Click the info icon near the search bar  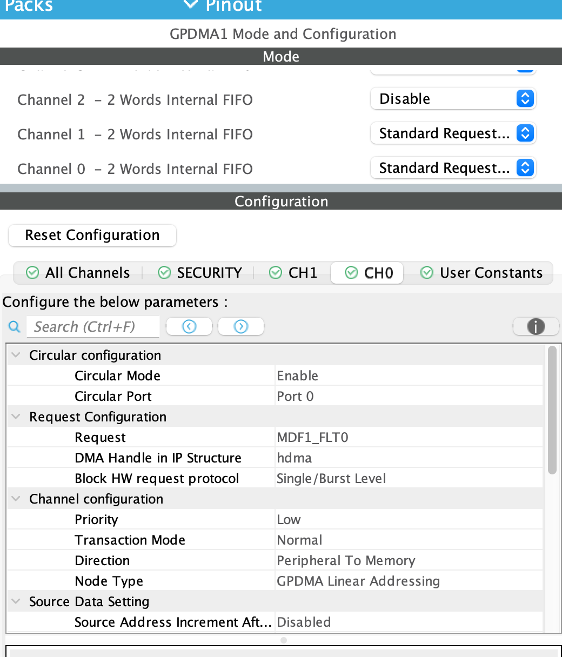[536, 326]
